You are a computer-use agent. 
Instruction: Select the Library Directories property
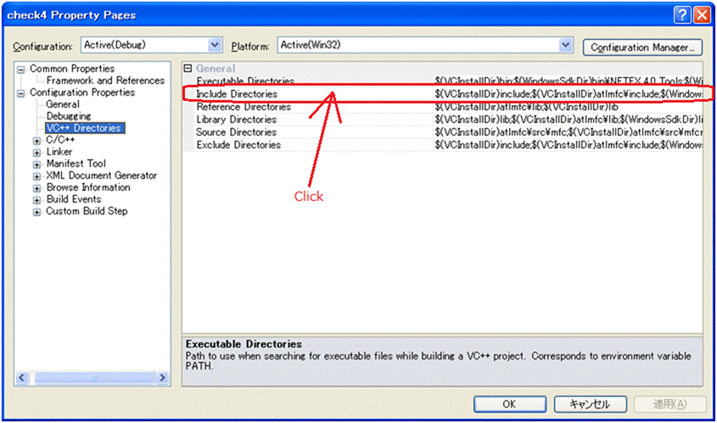pyautogui.click(x=236, y=120)
